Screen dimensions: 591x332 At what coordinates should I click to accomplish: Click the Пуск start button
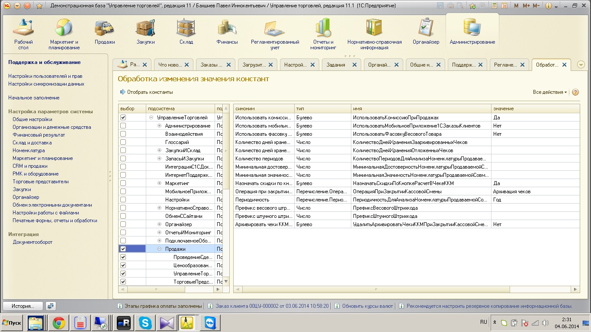click(x=12, y=322)
